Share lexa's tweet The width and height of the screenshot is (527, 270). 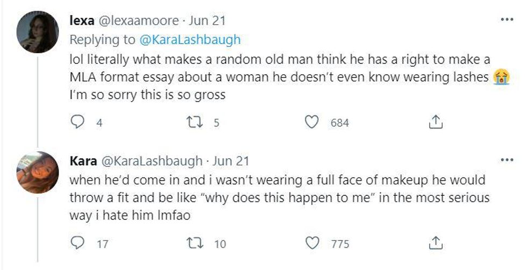435,123
